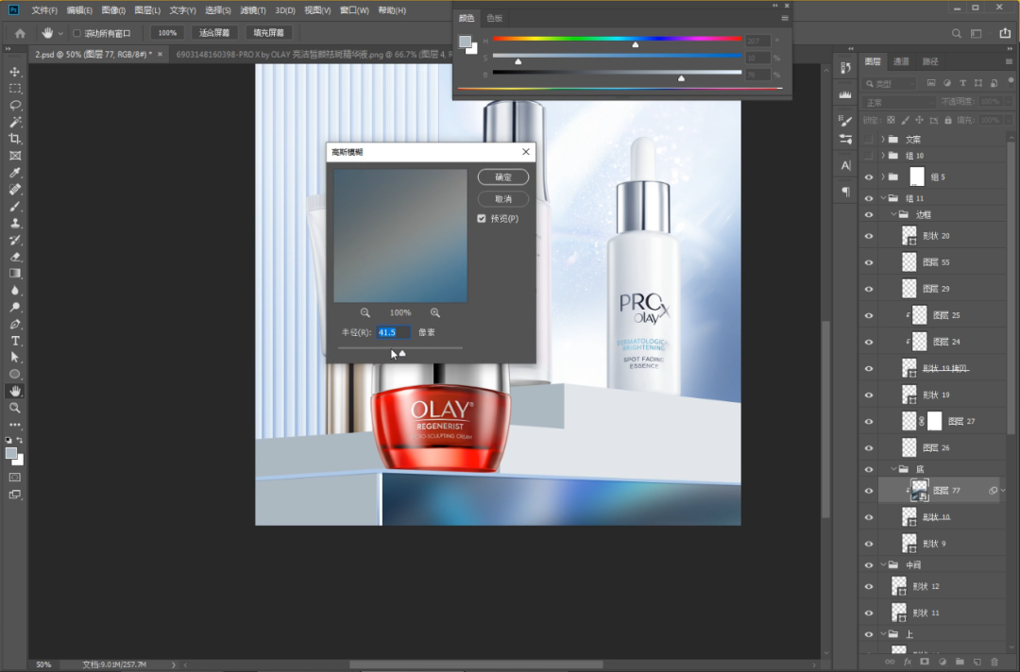
Task: Click the foreground color swatch in toolbar
Action: coord(11,454)
